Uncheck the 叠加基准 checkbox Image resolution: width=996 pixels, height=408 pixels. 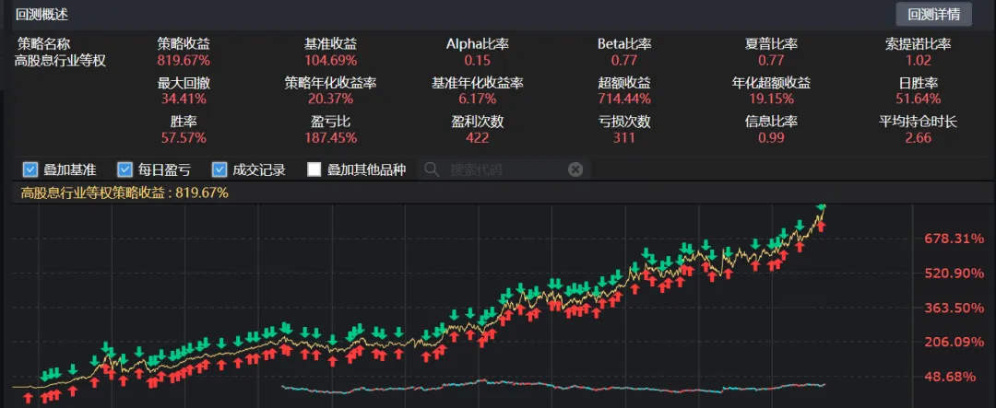30,169
